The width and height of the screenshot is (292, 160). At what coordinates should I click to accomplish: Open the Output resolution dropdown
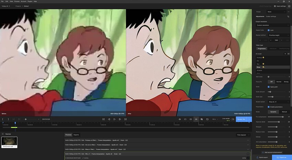(273, 25)
